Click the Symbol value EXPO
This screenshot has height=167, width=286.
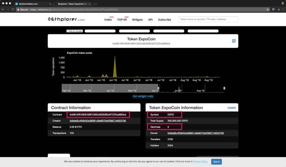(171, 115)
